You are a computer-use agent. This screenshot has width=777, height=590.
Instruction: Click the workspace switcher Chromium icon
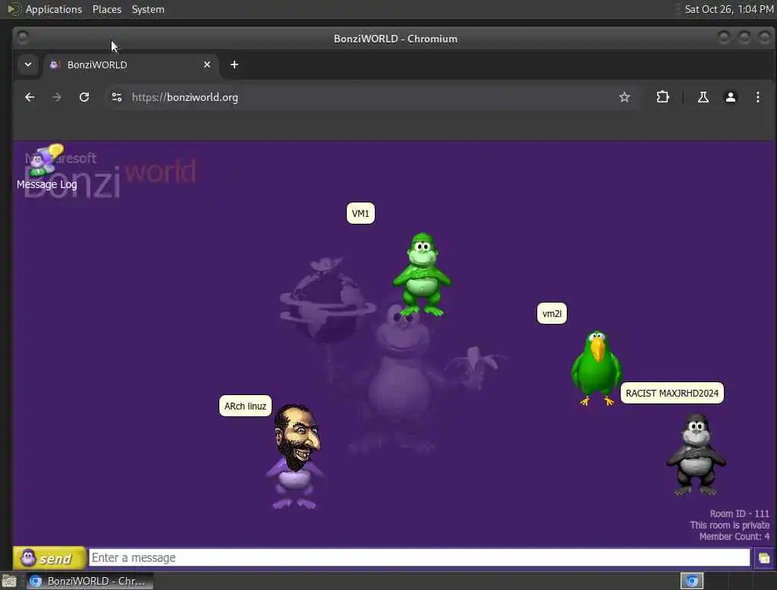692,581
